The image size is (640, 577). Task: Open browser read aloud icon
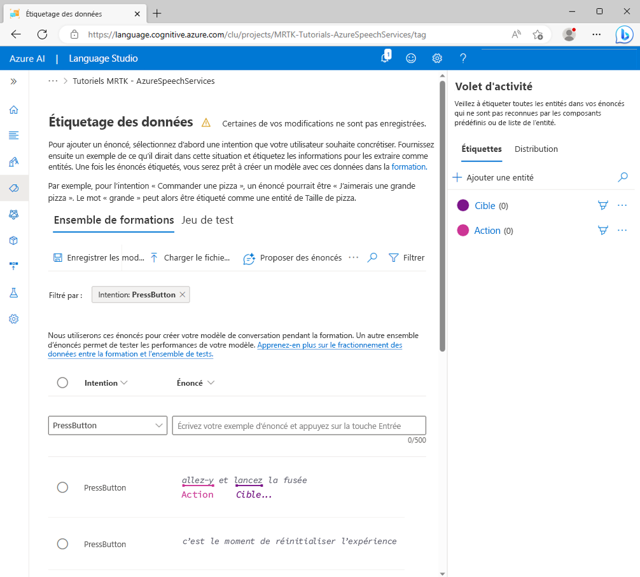tap(517, 35)
